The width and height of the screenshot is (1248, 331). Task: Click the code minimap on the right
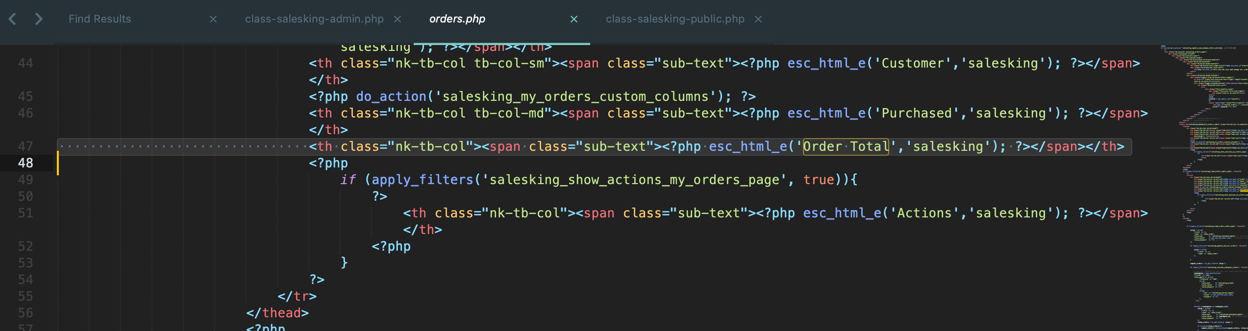[x=1203, y=188]
